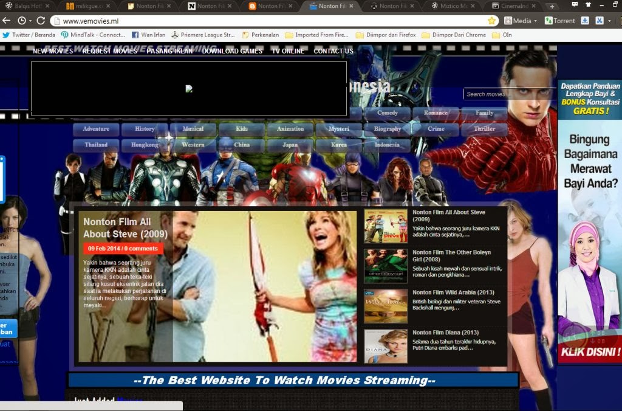622x411 pixels.
Task: Open the Torrent toolbar button
Action: [559, 21]
